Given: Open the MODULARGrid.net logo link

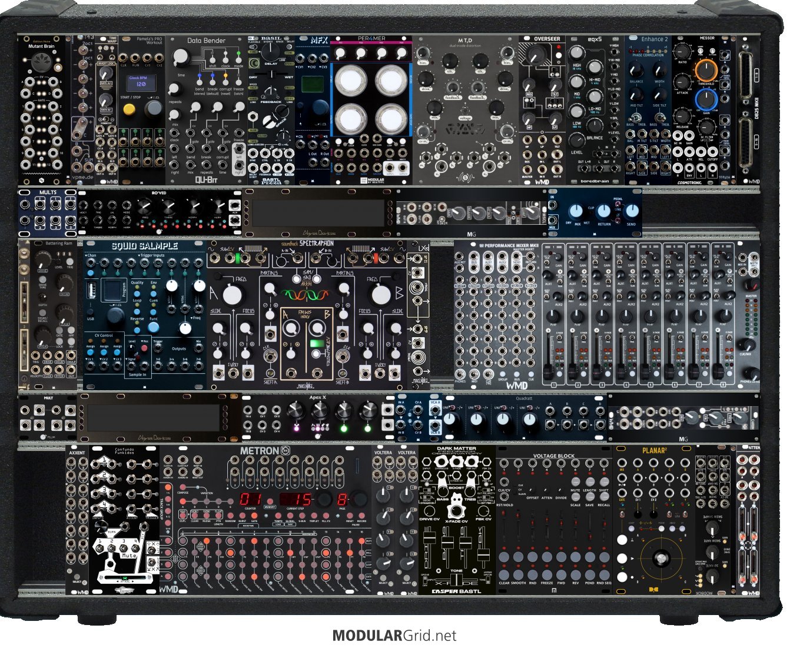Looking at the screenshot, I should [x=394, y=636].
